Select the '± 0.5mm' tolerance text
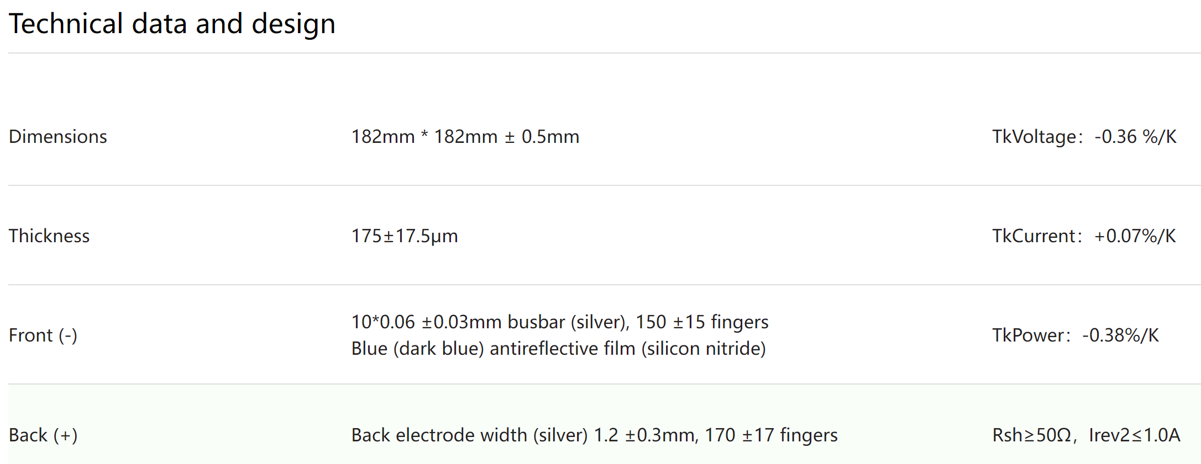This screenshot has width=1201, height=464. coord(542,136)
